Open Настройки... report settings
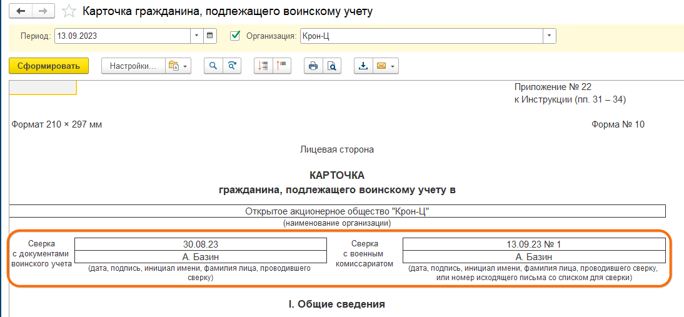The image size is (684, 317). point(133,66)
